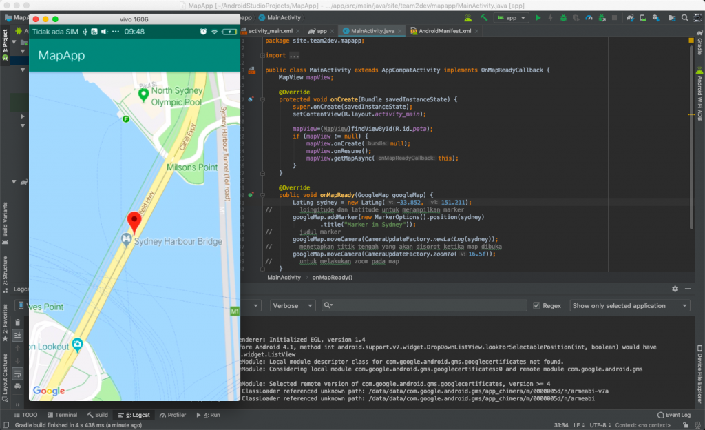Open the Device File Explorer side panel
The width and height of the screenshot is (705, 430).
click(699, 373)
